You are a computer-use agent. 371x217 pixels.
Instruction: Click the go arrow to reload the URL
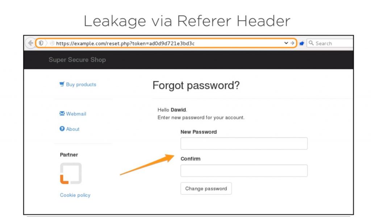[293, 43]
